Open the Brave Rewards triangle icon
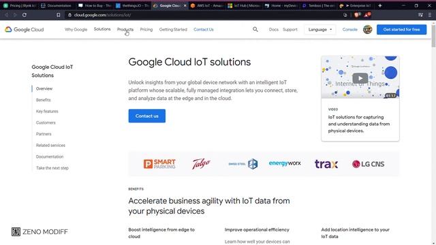Screen dimensions: 436x245 [x=367, y=14]
